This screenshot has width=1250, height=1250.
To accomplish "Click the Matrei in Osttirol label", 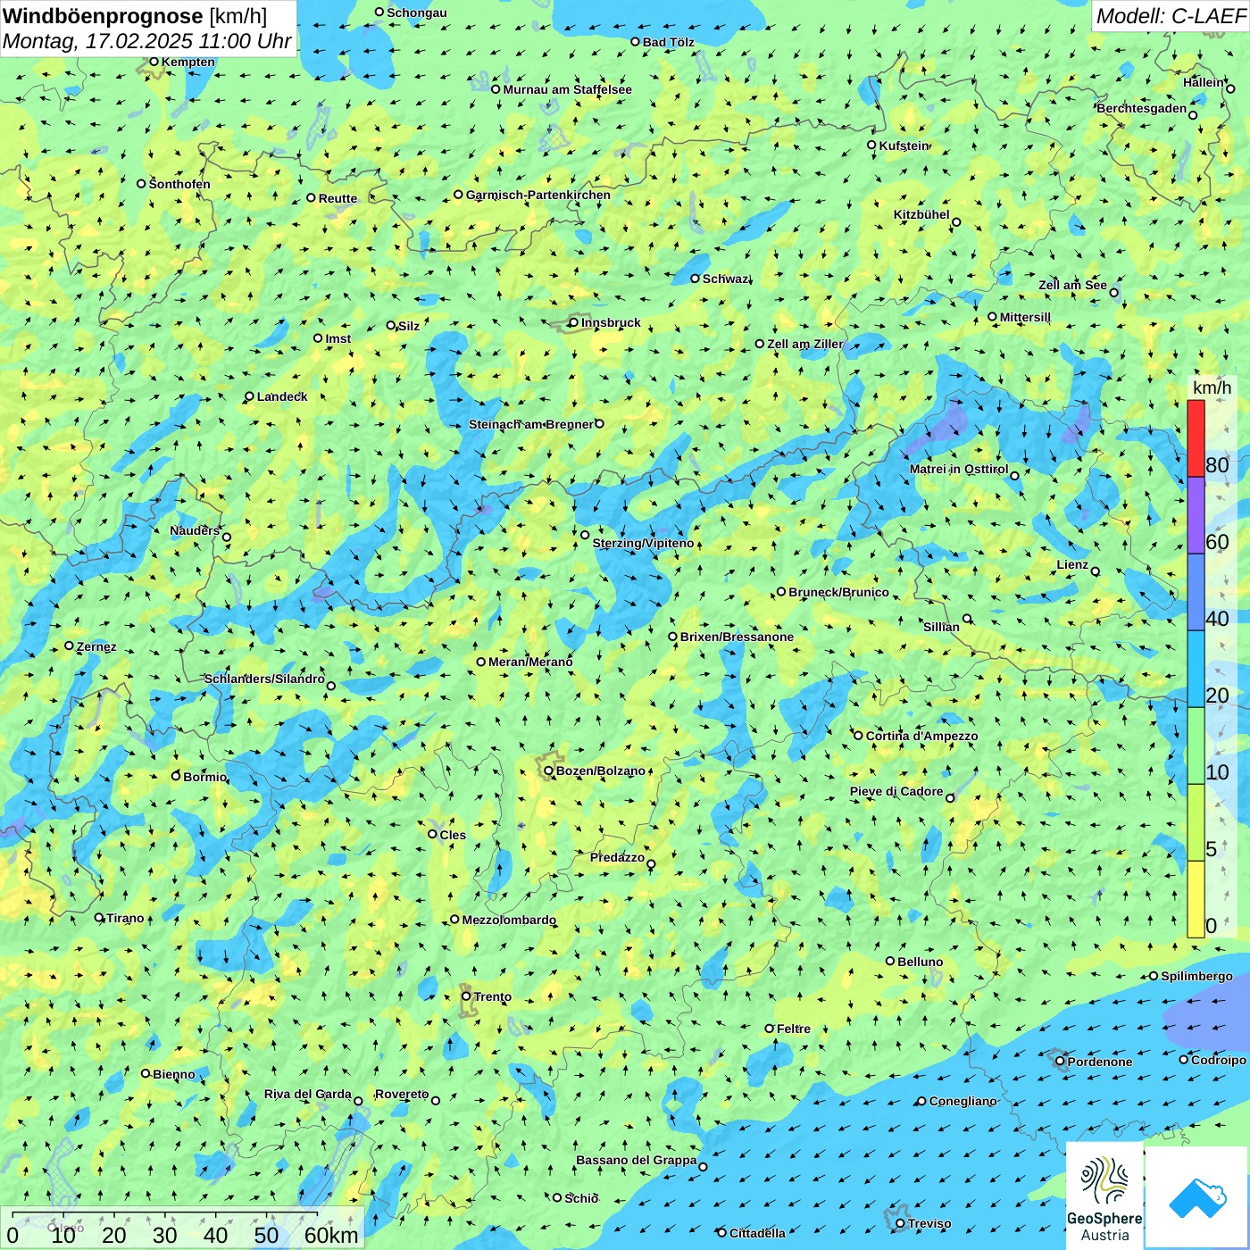I will (x=959, y=469).
